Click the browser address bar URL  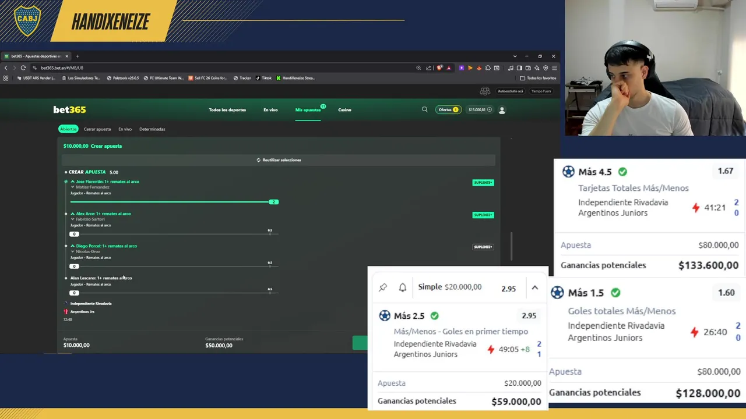tap(62, 68)
